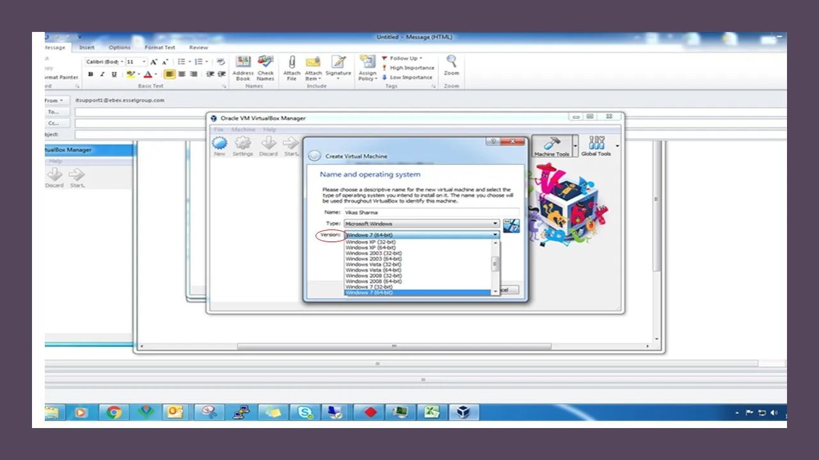Click help button in Create Virtual Machine dialog
Image resolution: width=819 pixels, height=460 pixels.
click(493, 141)
